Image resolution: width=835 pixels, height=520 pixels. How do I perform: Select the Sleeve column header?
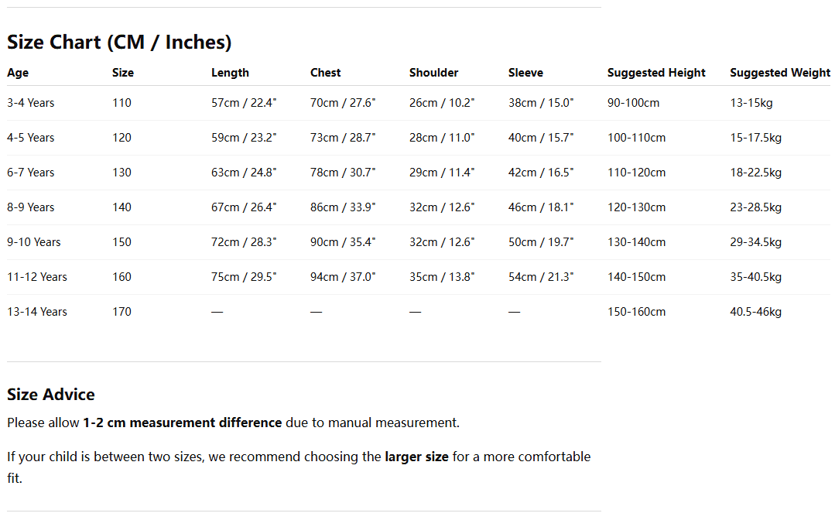click(x=525, y=73)
